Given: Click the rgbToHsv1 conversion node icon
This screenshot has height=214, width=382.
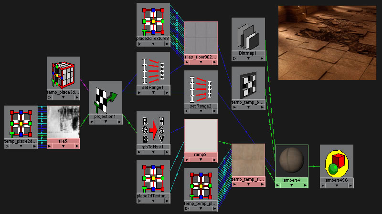Looking at the screenshot, I should click(x=153, y=127).
